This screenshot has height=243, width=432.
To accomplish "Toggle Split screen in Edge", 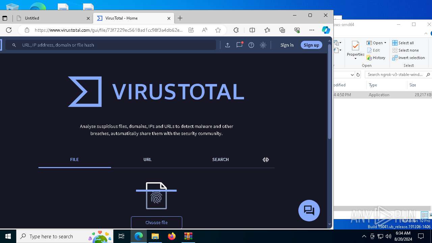I will (x=252, y=30).
